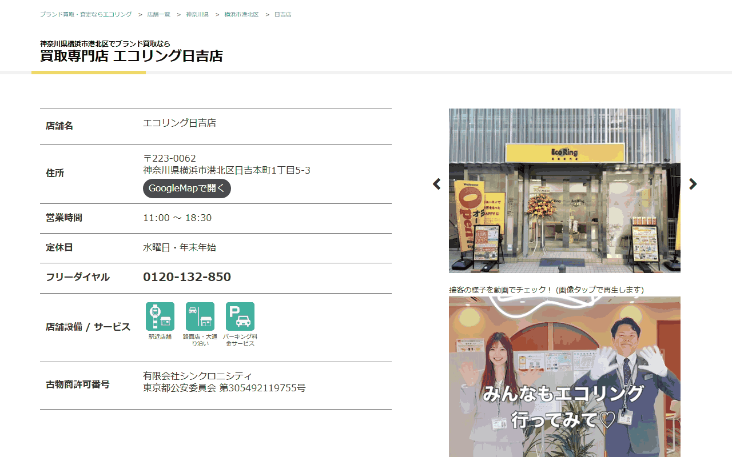Viewport: 732px width, 457px height.
Task: Click the 店舗名 row label
Action: (59, 126)
